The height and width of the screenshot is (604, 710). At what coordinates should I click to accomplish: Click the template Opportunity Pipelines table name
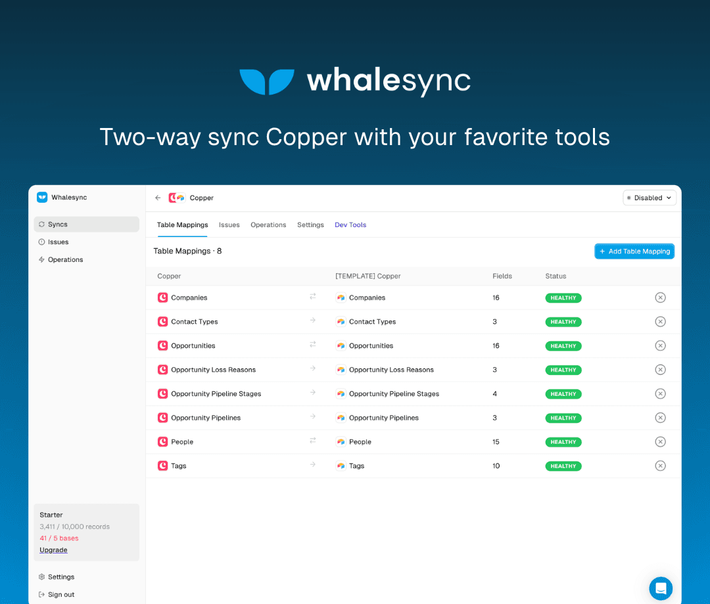(x=384, y=418)
